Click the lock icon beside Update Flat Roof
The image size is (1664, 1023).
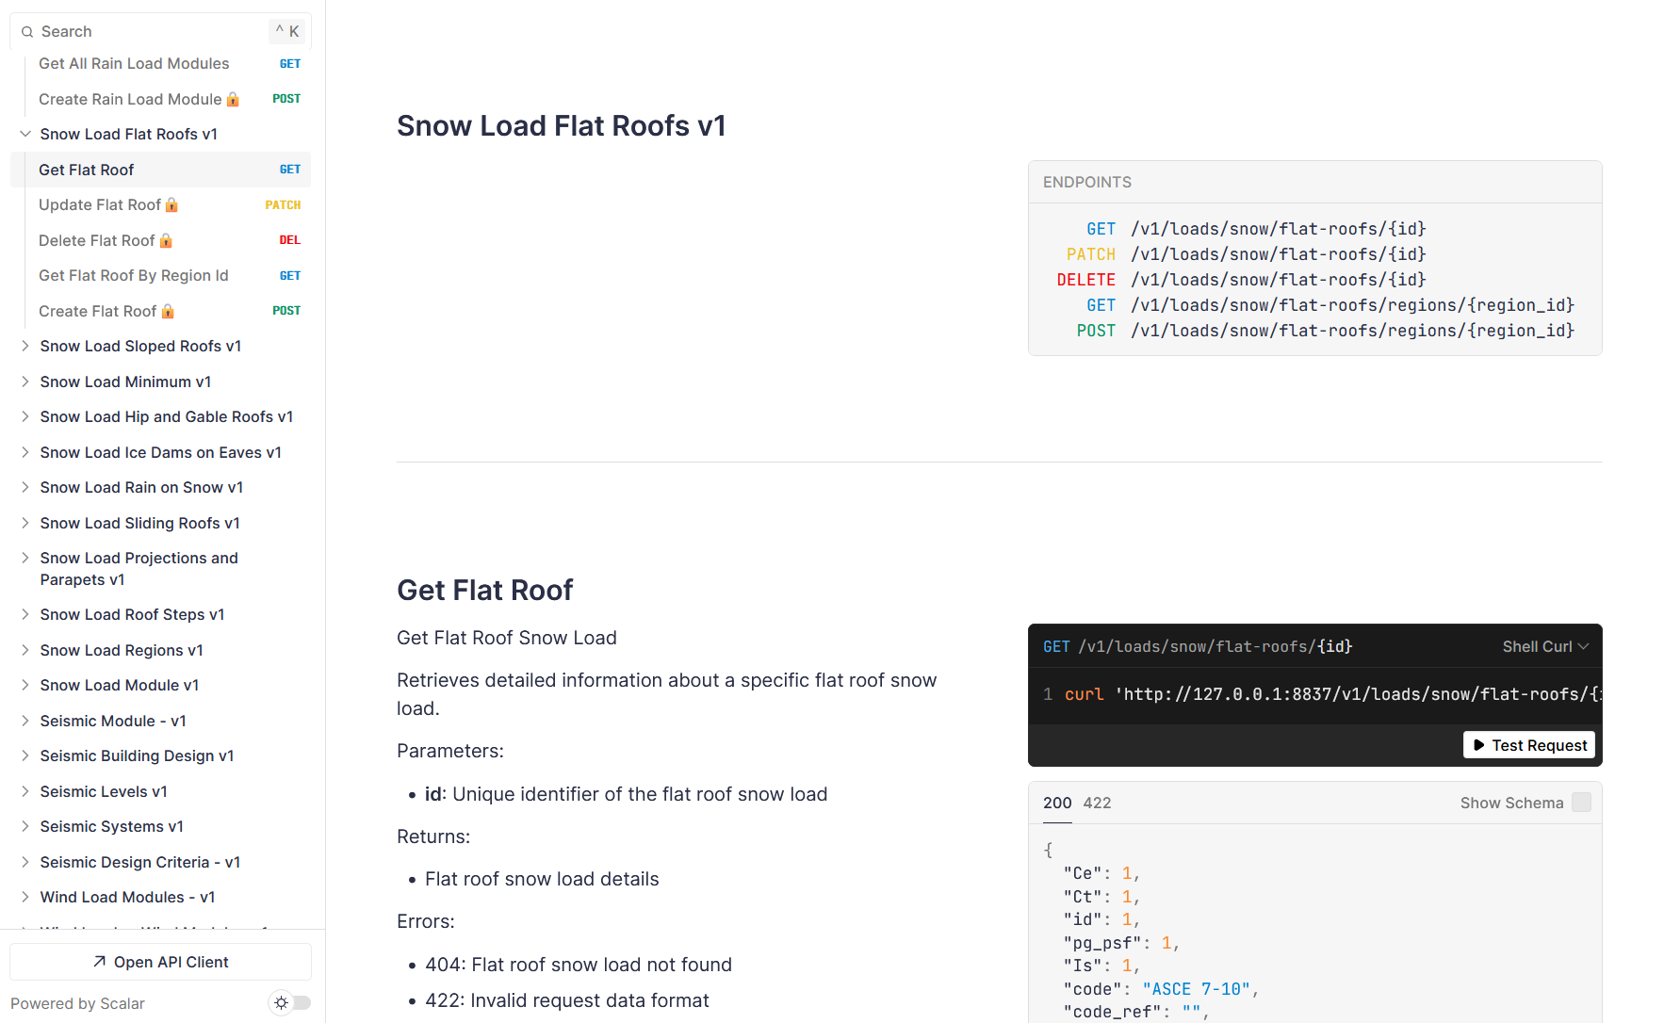coord(172,204)
